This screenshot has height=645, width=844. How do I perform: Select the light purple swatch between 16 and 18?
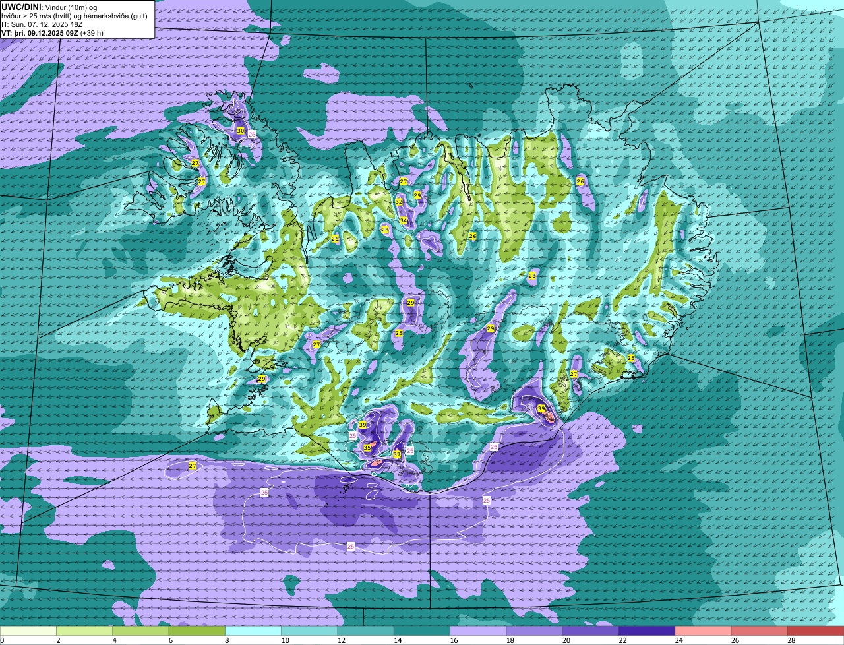[478, 631]
